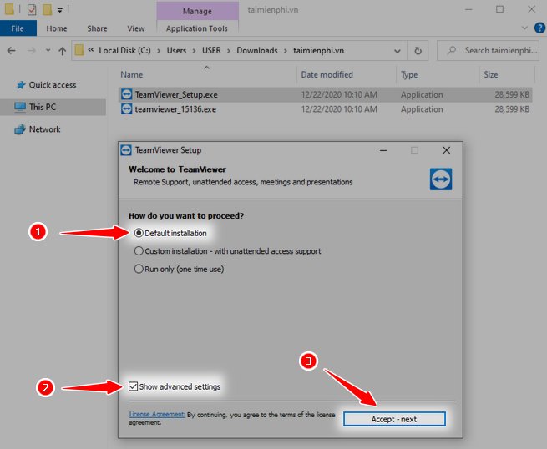Image resolution: width=547 pixels, height=449 pixels.
Task: Expand chevron after Local Disk (C:)
Action: 159,51
